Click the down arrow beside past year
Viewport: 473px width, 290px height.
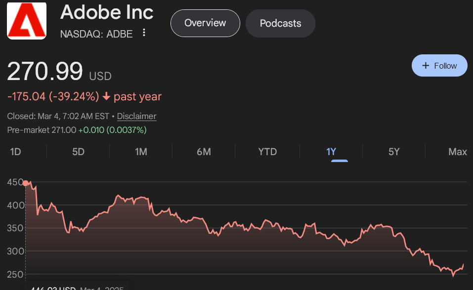[x=106, y=96]
